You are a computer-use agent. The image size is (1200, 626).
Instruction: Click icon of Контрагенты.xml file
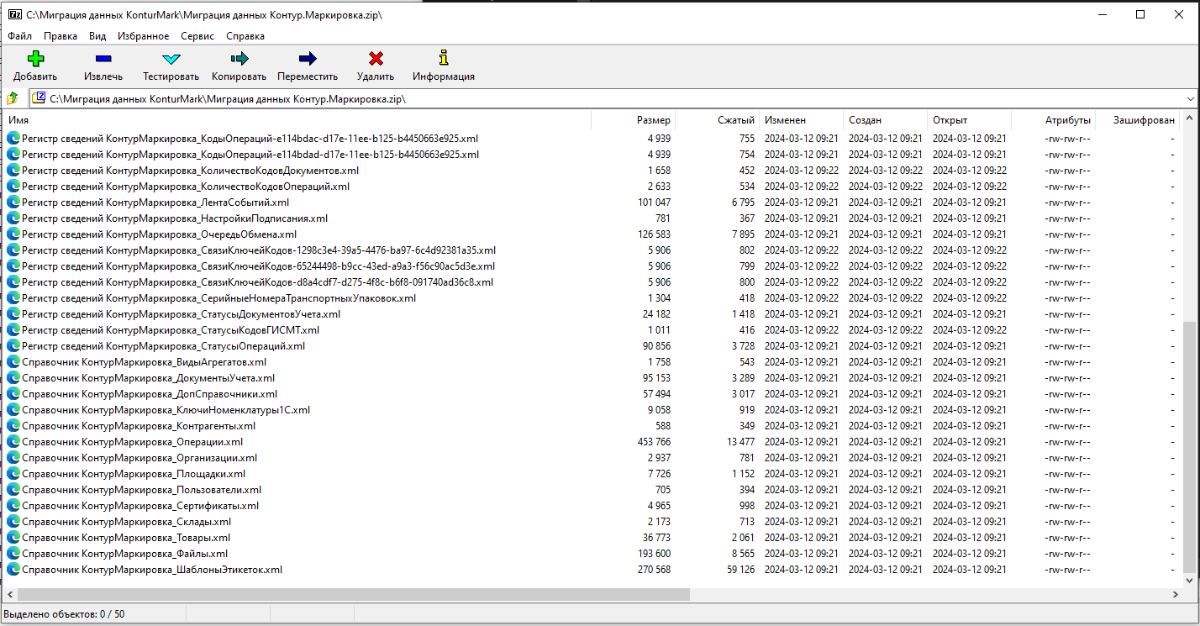pyautogui.click(x=13, y=426)
